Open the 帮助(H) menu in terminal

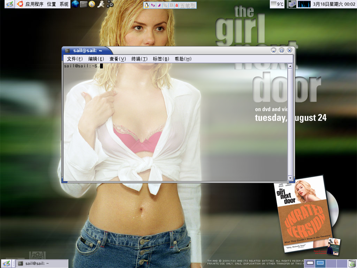pos(183,59)
